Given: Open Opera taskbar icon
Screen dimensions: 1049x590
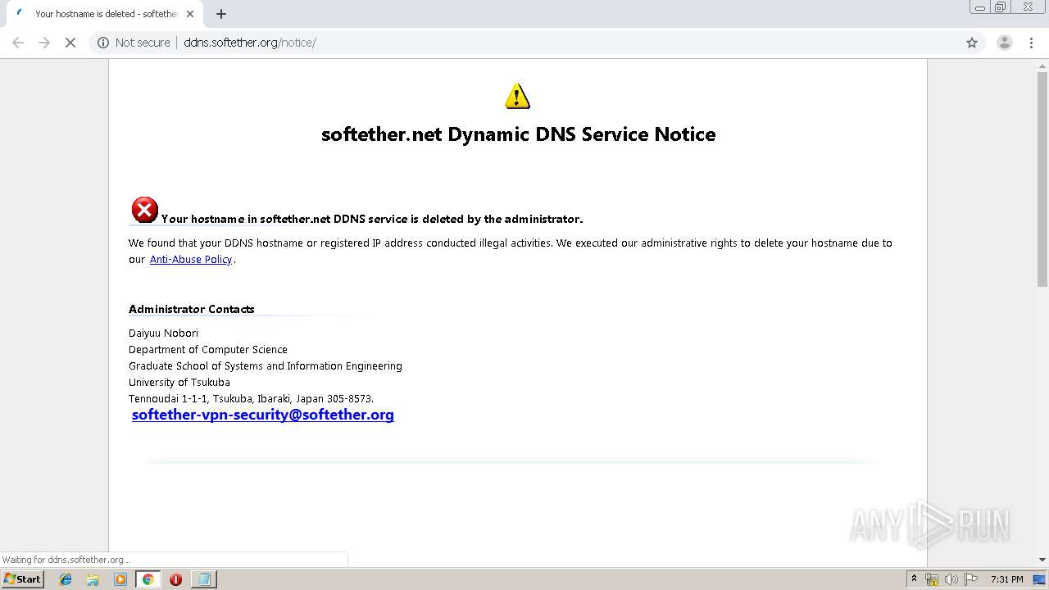Looking at the screenshot, I should (x=175, y=579).
